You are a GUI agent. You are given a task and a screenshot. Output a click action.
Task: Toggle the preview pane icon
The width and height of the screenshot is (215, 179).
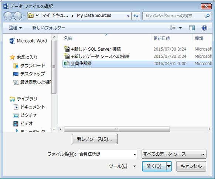192,28
